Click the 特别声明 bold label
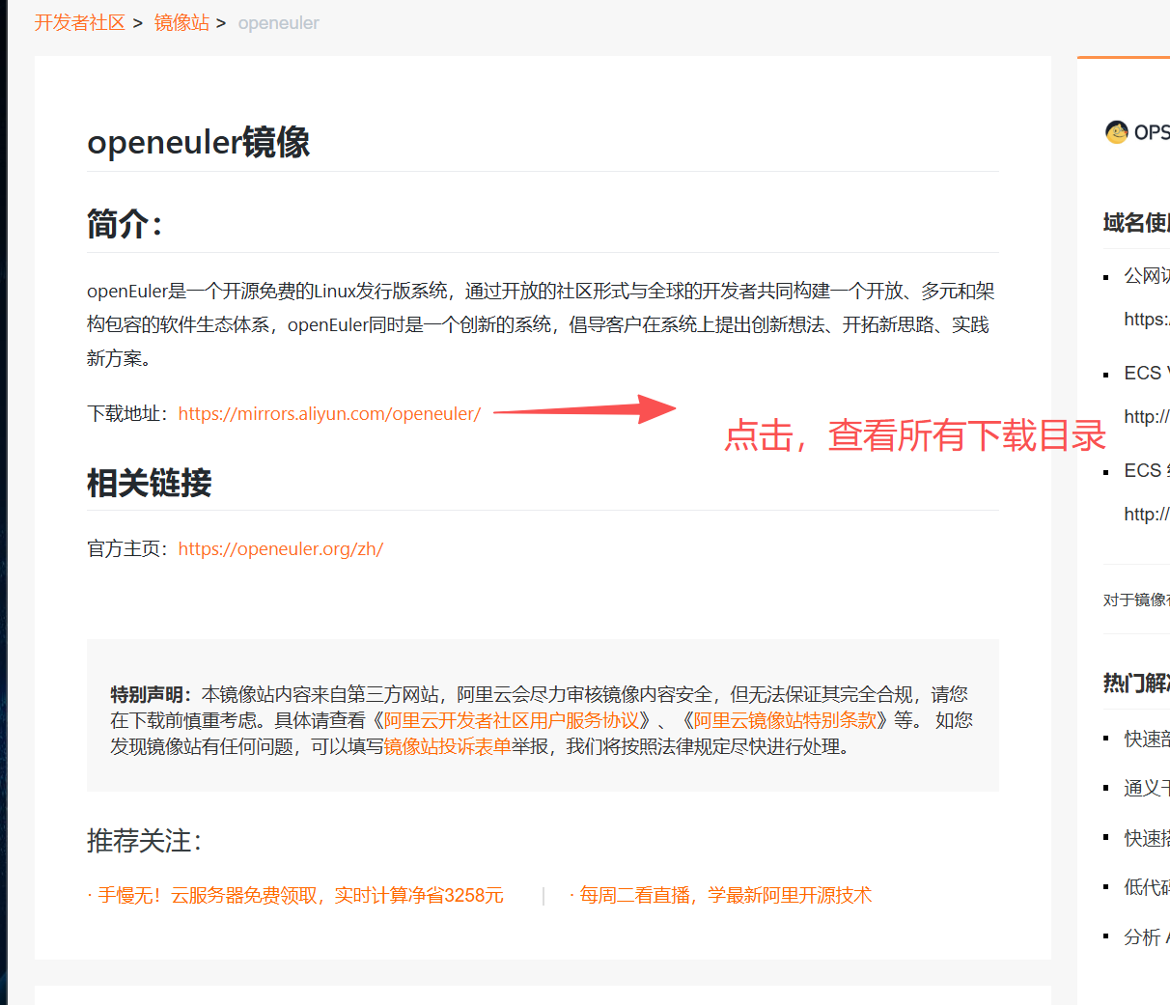 pyautogui.click(x=151, y=694)
